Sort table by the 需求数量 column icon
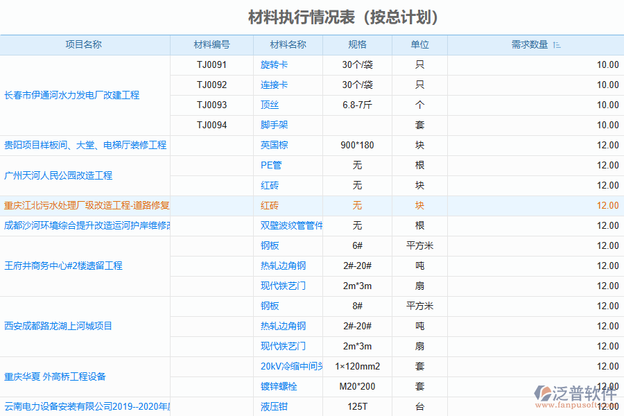 [x=557, y=44]
